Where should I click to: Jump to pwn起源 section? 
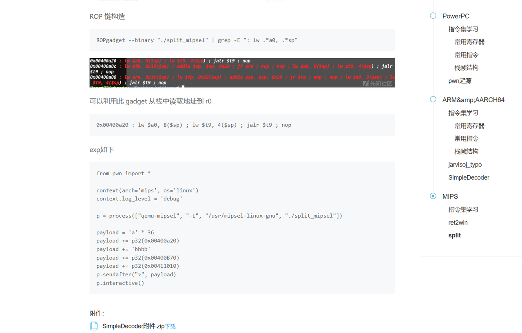click(460, 81)
